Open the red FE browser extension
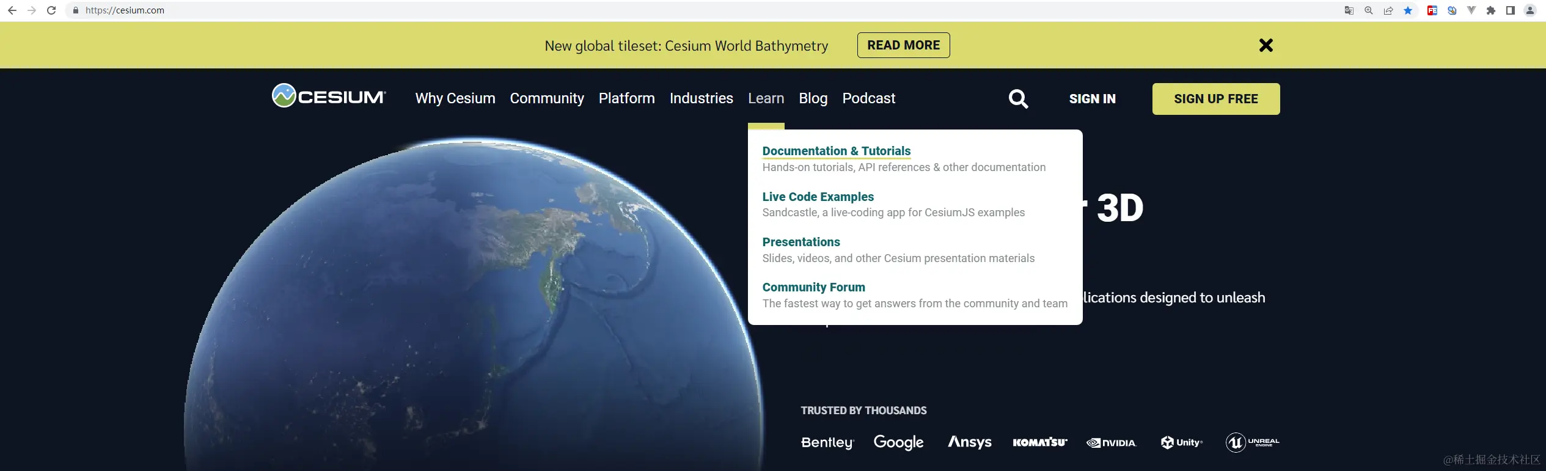This screenshot has height=471, width=1546. tap(1432, 10)
